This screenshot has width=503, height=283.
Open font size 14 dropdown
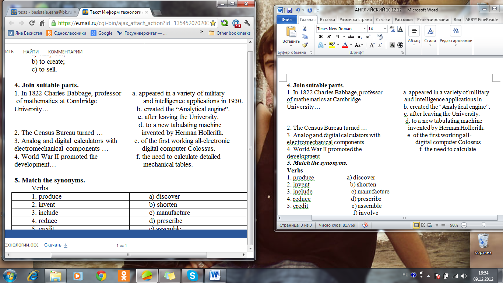click(x=385, y=29)
